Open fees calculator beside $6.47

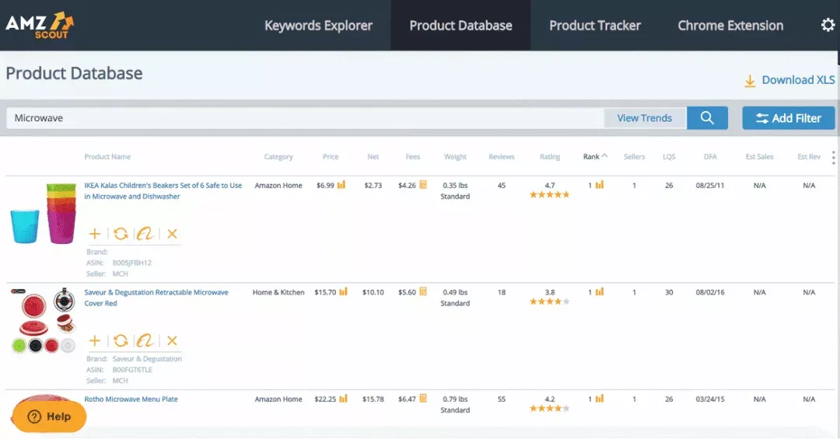pyautogui.click(x=423, y=399)
